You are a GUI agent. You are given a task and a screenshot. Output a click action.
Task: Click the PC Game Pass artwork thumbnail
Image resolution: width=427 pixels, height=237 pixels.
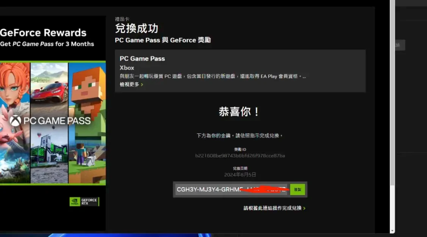[x=53, y=123]
